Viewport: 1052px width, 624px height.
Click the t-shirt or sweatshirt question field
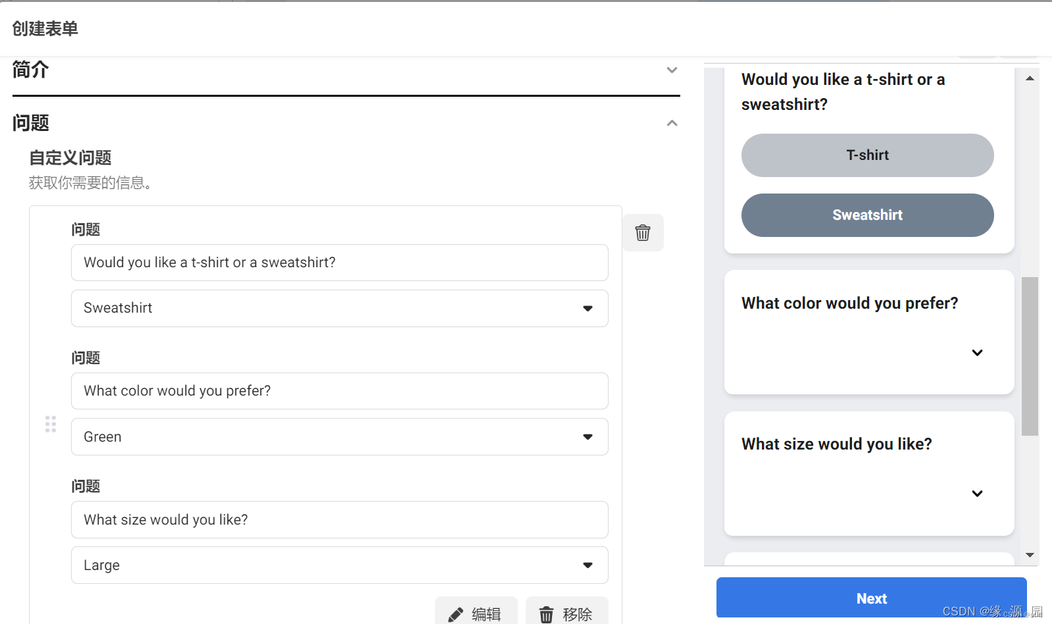(339, 263)
